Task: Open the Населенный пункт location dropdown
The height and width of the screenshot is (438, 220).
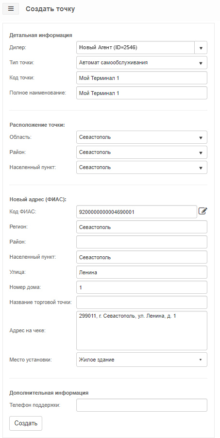Action: [142, 167]
